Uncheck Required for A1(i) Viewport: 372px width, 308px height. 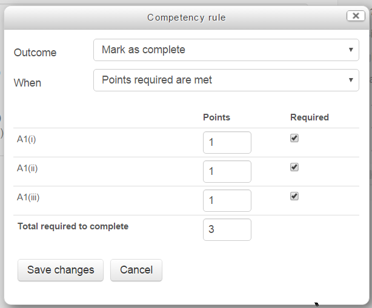click(294, 138)
